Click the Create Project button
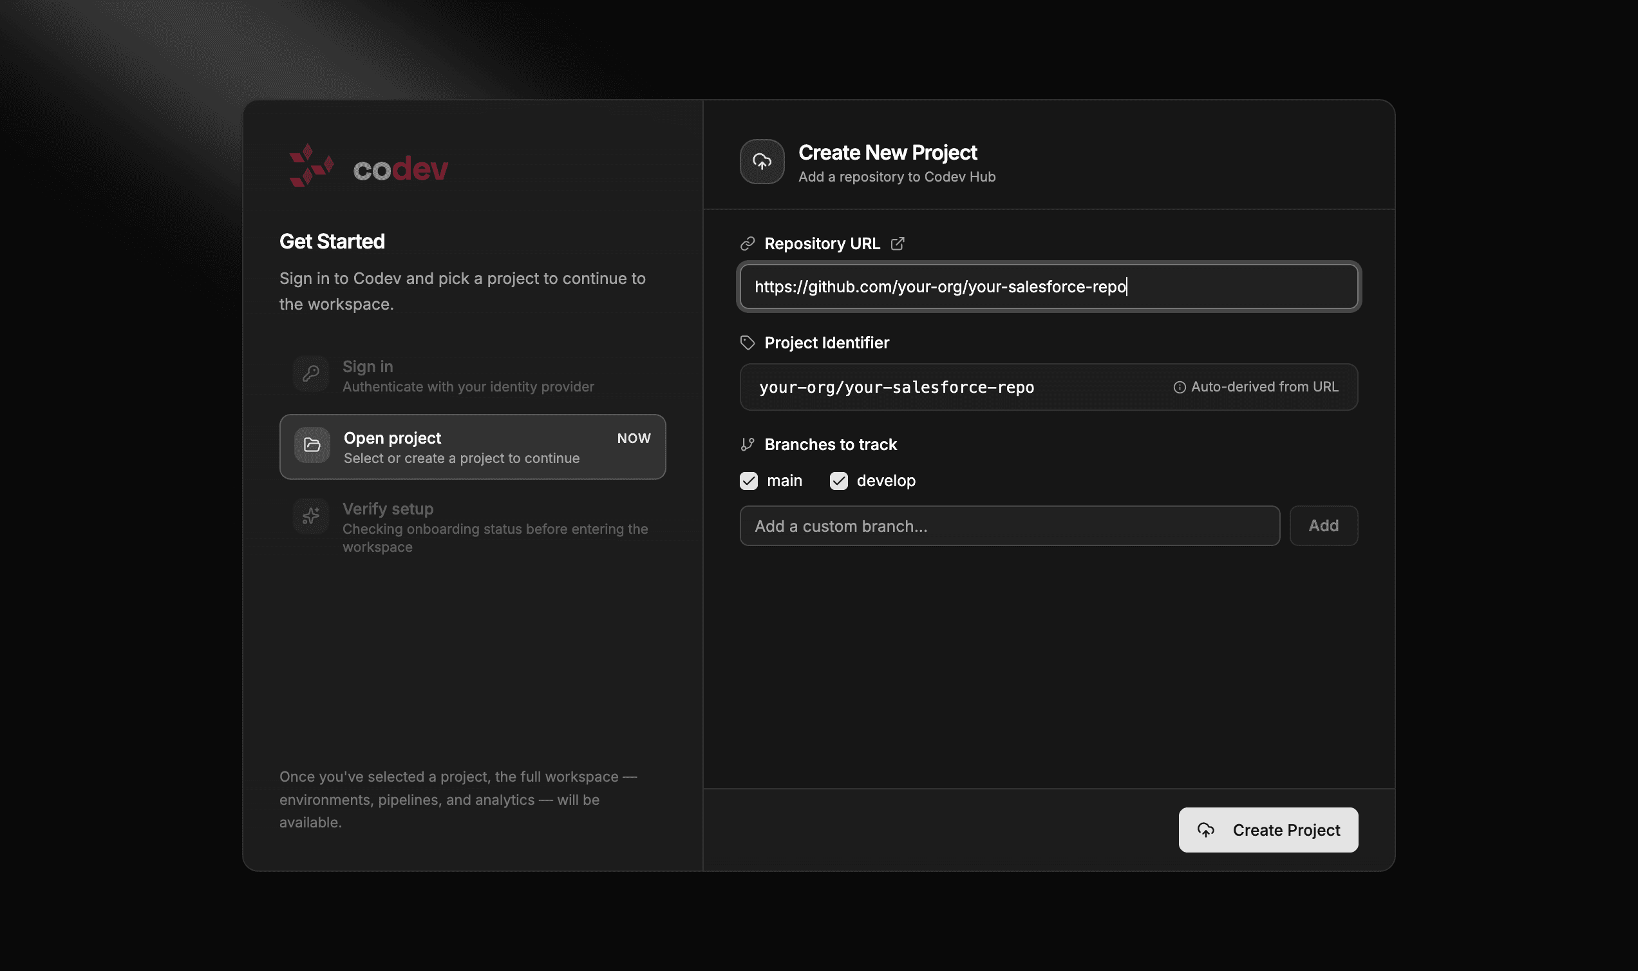The height and width of the screenshot is (971, 1638). click(x=1268, y=831)
